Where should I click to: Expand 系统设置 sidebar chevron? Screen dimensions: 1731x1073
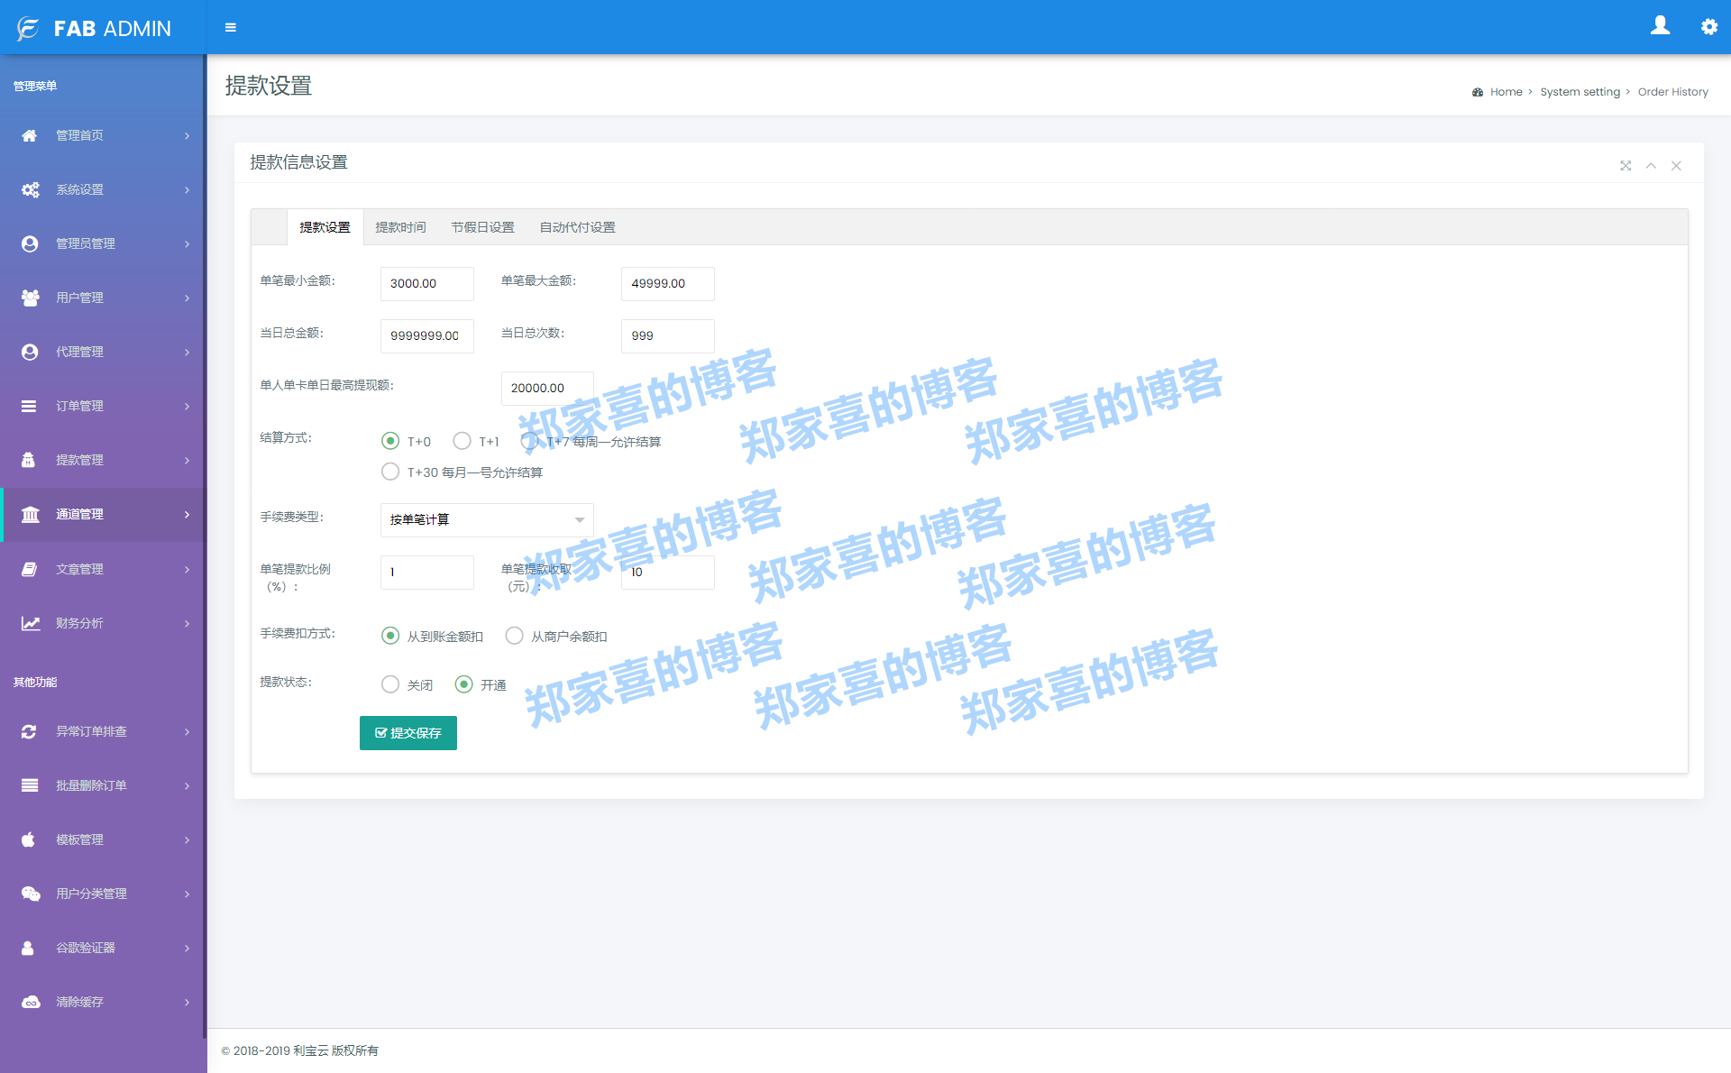click(x=188, y=189)
